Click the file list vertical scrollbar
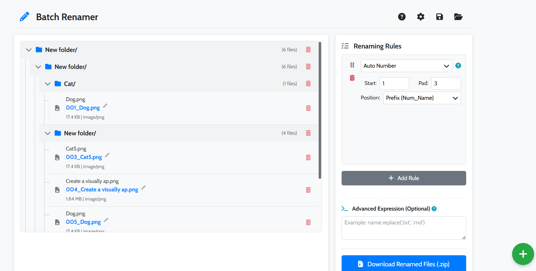The image size is (536, 271). click(320, 110)
